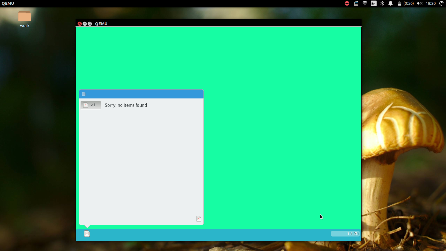Viewport: 446px width, 251px height.
Task: Open the launcher icon in QEMU taskbar
Action: coord(87,234)
